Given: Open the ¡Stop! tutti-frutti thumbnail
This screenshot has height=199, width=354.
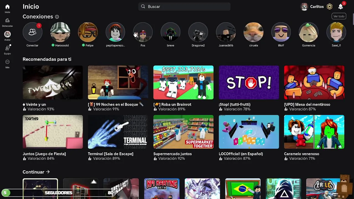Looking at the screenshot, I should [249, 82].
